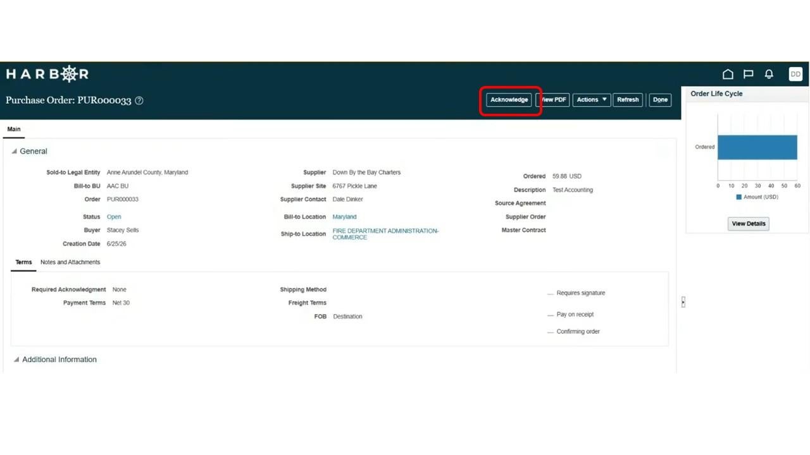Viewport: 810px width, 455px height.
Task: Select supplier site 6767 Pickle Lane
Action: point(354,186)
